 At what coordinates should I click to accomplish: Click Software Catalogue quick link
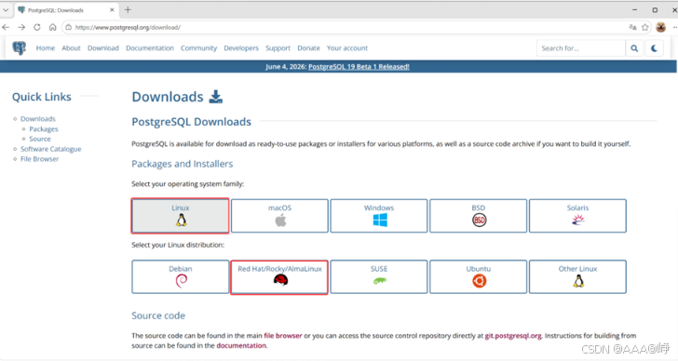coord(50,149)
